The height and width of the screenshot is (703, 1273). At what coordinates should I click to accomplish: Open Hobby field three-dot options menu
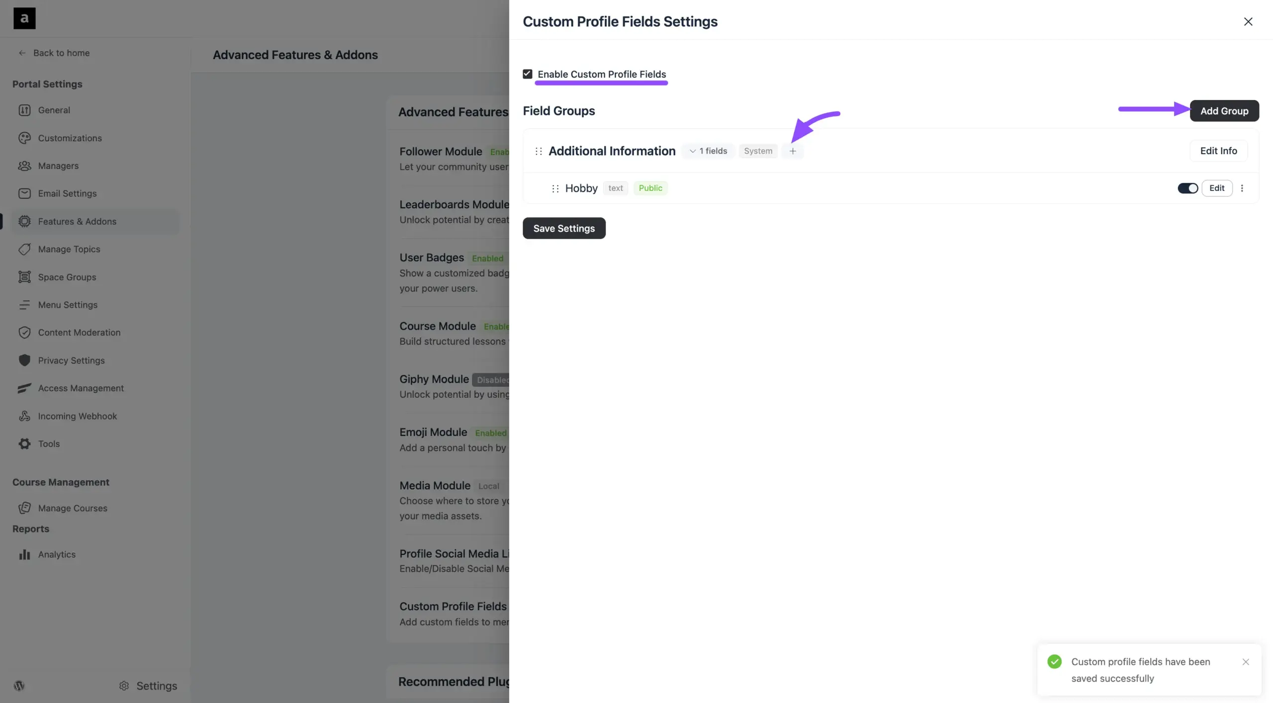click(x=1242, y=188)
